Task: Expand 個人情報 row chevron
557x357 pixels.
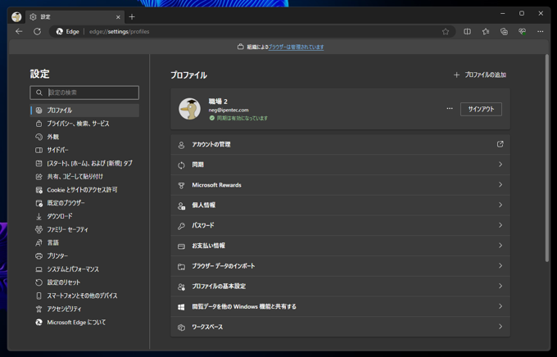Action: pos(500,205)
